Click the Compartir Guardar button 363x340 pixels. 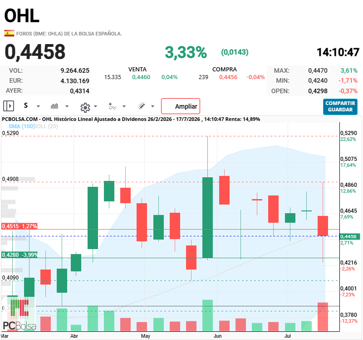click(340, 106)
